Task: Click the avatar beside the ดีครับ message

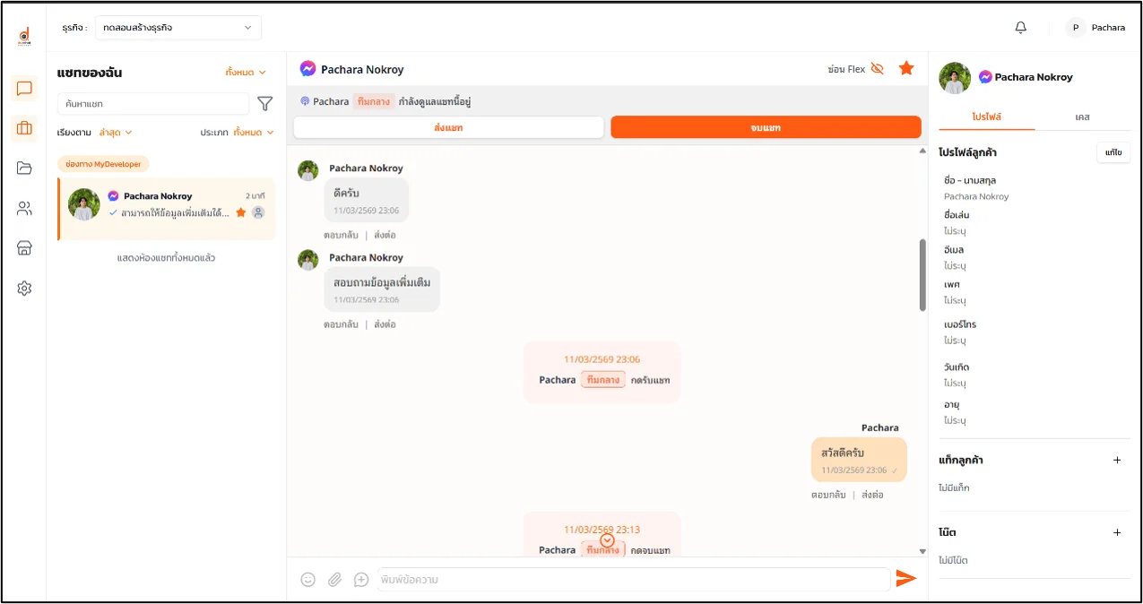Action: click(x=308, y=170)
